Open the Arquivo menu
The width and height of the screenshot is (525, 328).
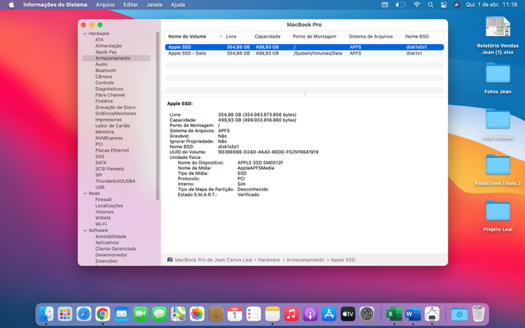[x=105, y=5]
